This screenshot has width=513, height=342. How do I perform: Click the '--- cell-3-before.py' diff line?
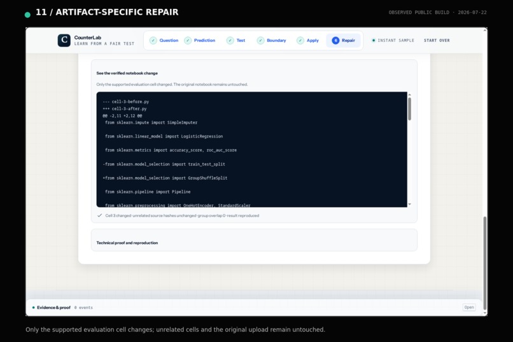point(125,101)
